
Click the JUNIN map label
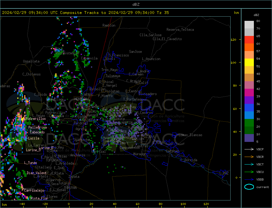click(122, 132)
